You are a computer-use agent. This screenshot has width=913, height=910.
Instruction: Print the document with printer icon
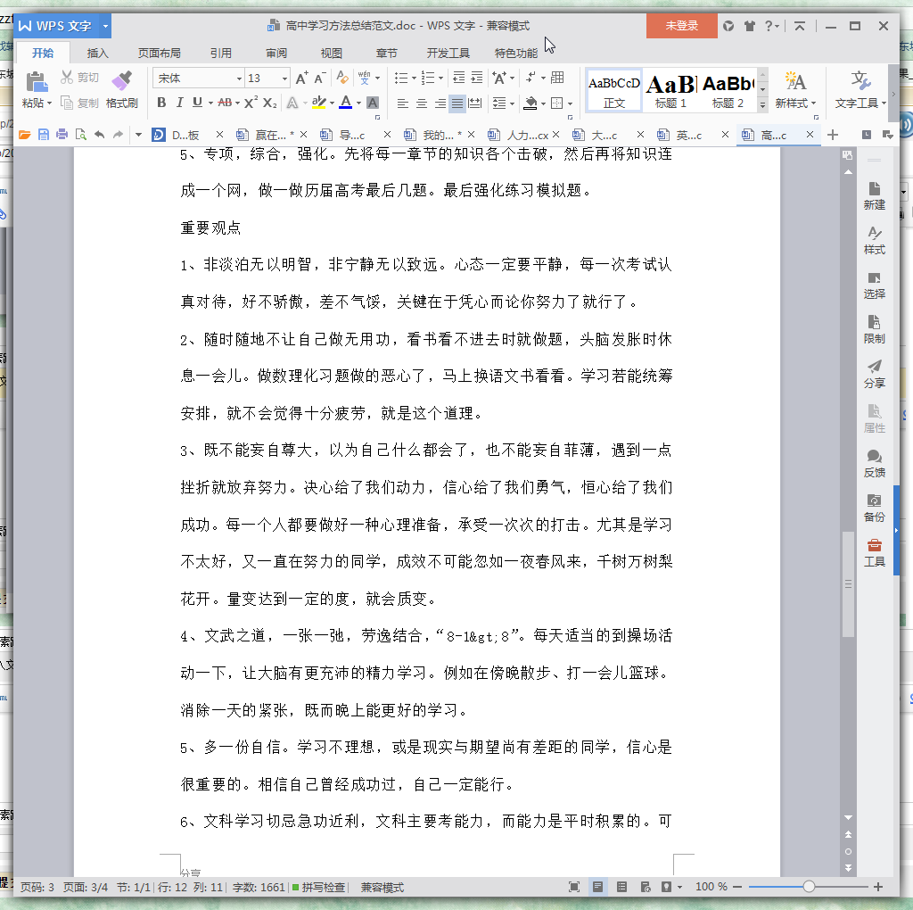pyautogui.click(x=62, y=135)
